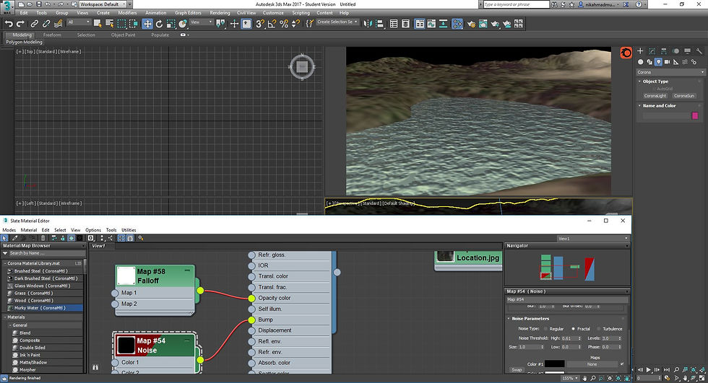Select the Turbulence noise type radio

click(x=599, y=329)
